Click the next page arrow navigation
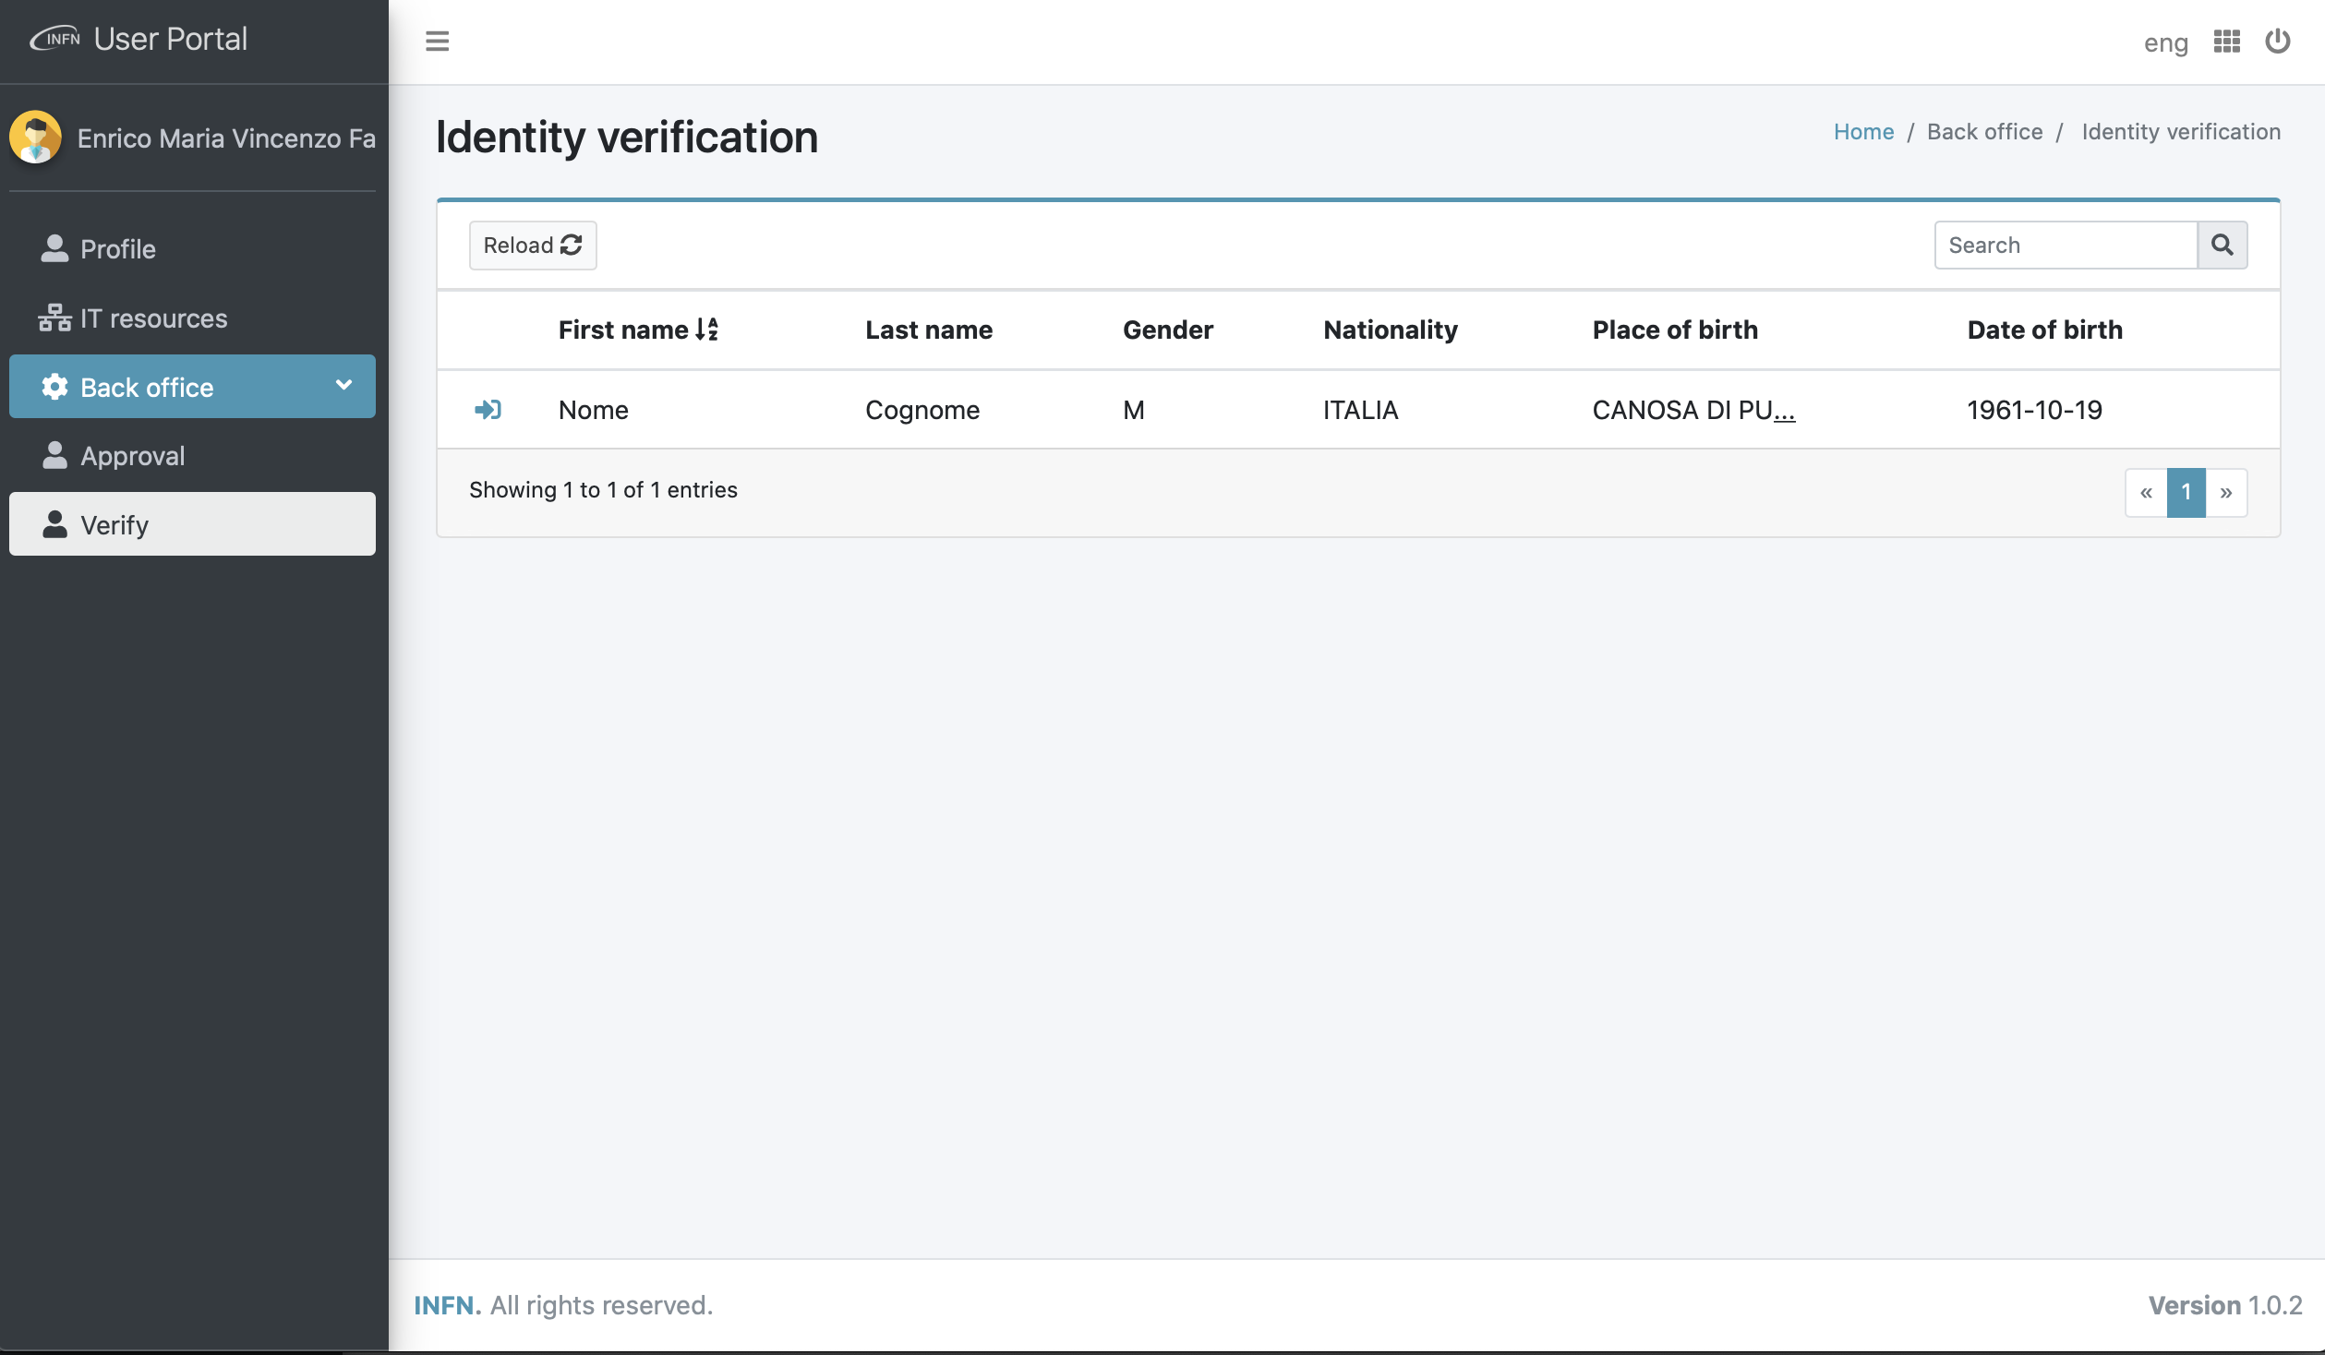 click(x=2226, y=489)
